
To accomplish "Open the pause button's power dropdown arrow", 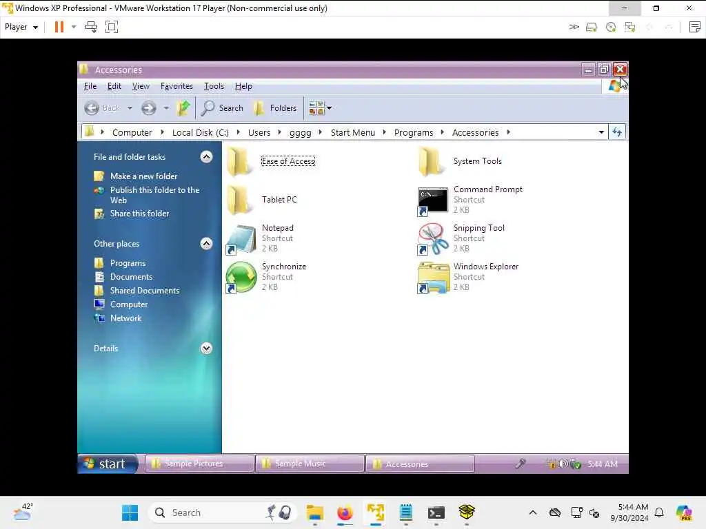I will tap(74, 27).
